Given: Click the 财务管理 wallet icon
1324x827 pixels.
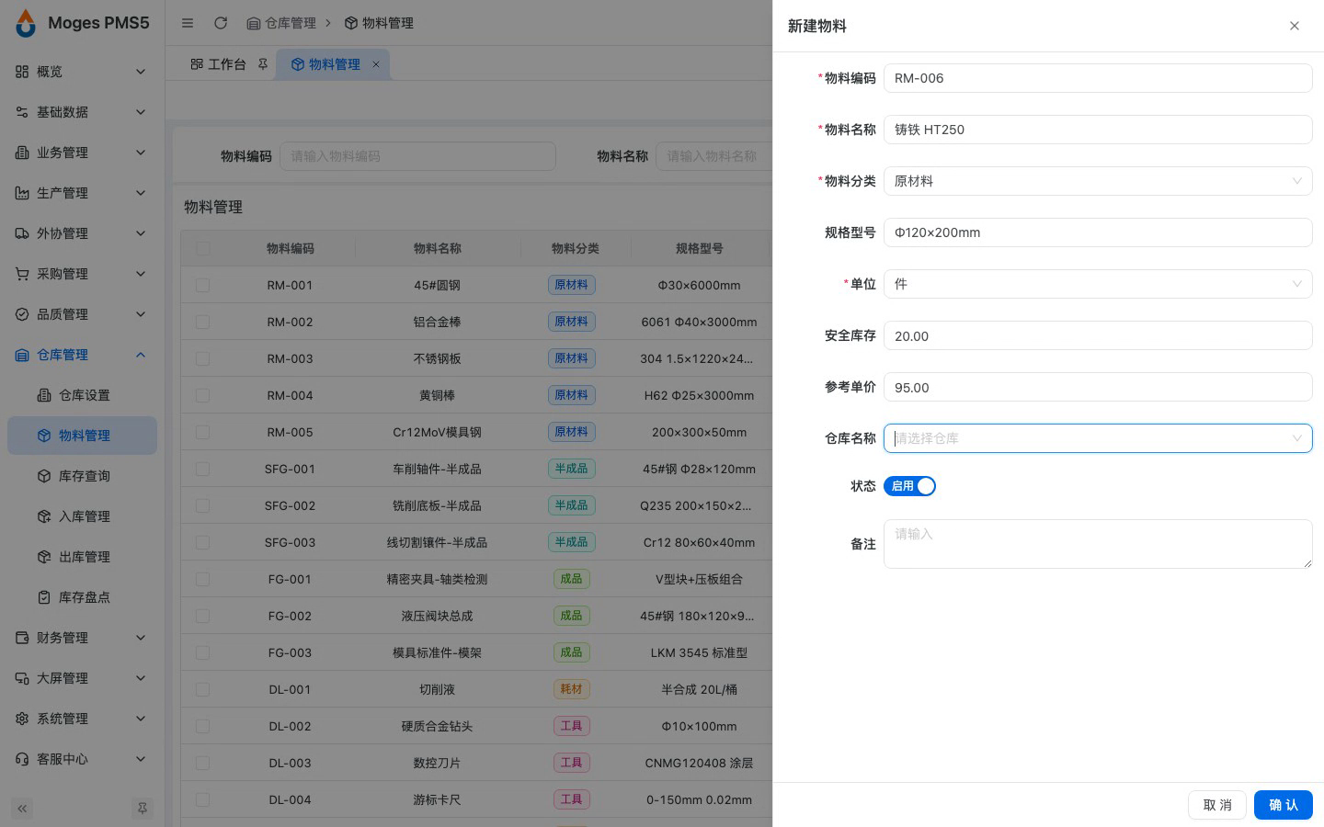Looking at the screenshot, I should pos(22,638).
